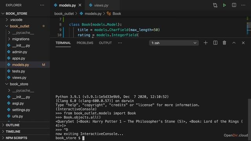Open Explorer more actions ellipsis
This screenshot has height=141, width=251.
(42, 5)
